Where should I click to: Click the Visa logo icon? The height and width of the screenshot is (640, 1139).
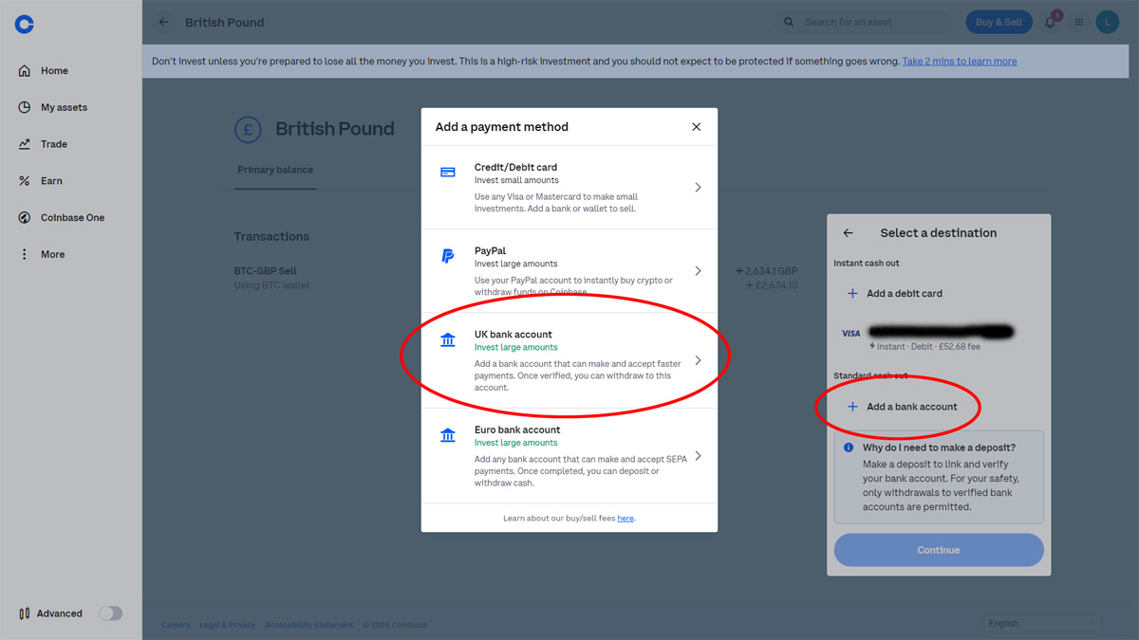[x=851, y=334]
